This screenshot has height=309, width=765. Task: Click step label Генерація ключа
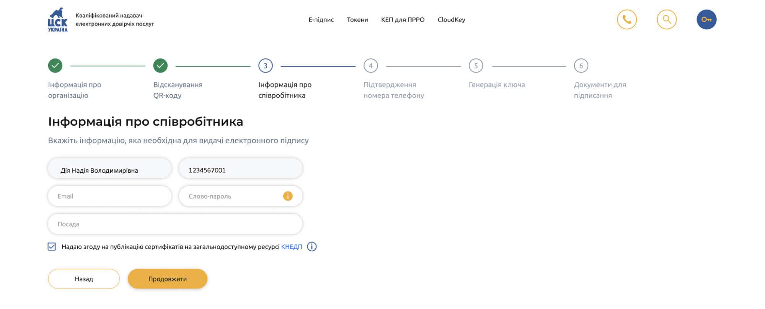pyautogui.click(x=497, y=85)
